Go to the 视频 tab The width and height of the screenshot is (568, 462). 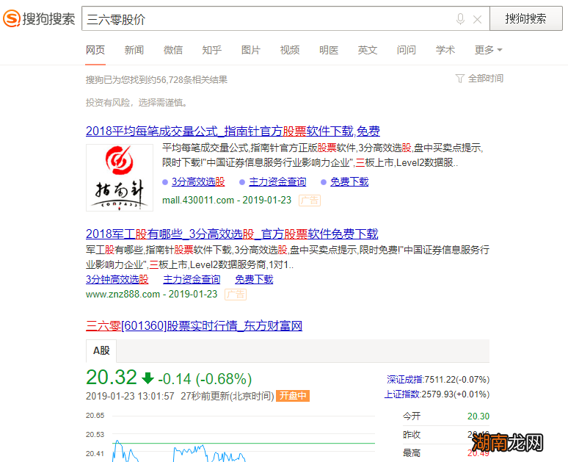pyautogui.click(x=290, y=50)
